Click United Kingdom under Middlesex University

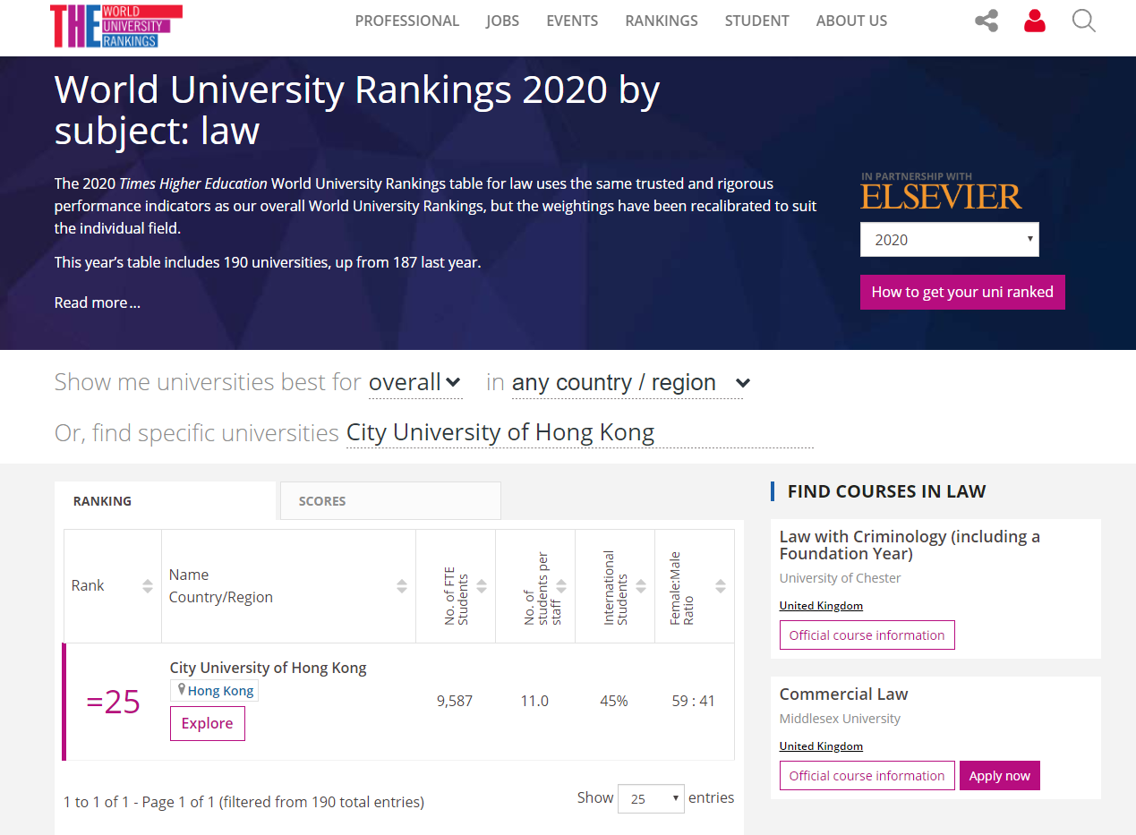(821, 746)
